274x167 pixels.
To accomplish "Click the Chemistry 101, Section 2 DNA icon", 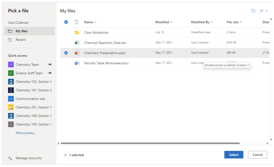I will coord(11,90).
